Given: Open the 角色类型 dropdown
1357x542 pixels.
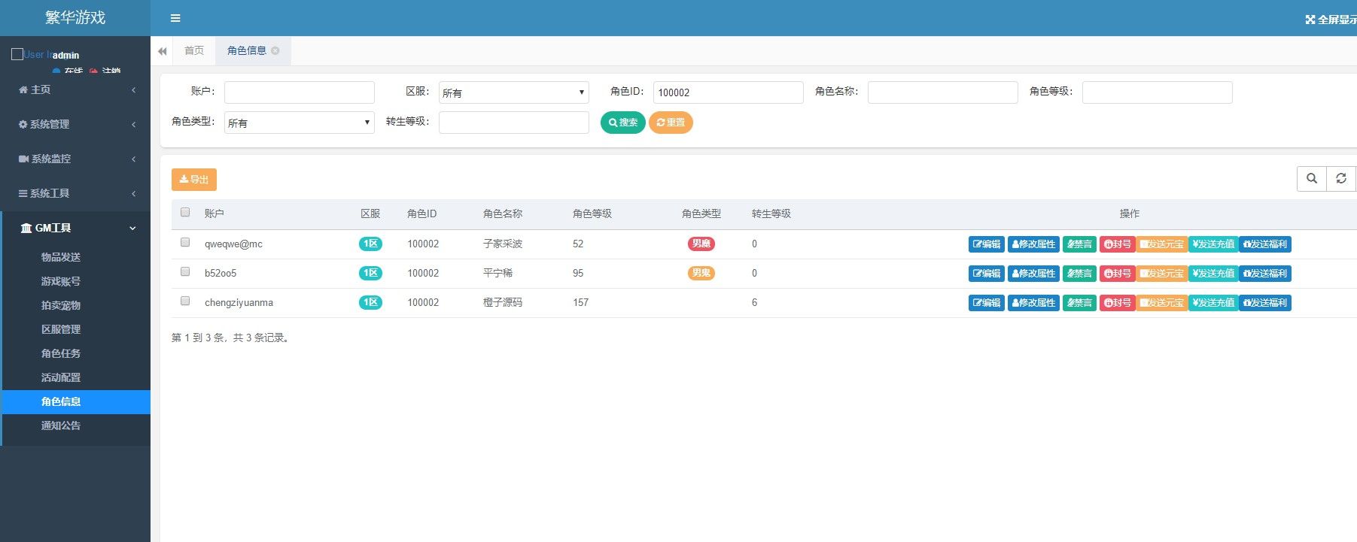Looking at the screenshot, I should pos(299,123).
